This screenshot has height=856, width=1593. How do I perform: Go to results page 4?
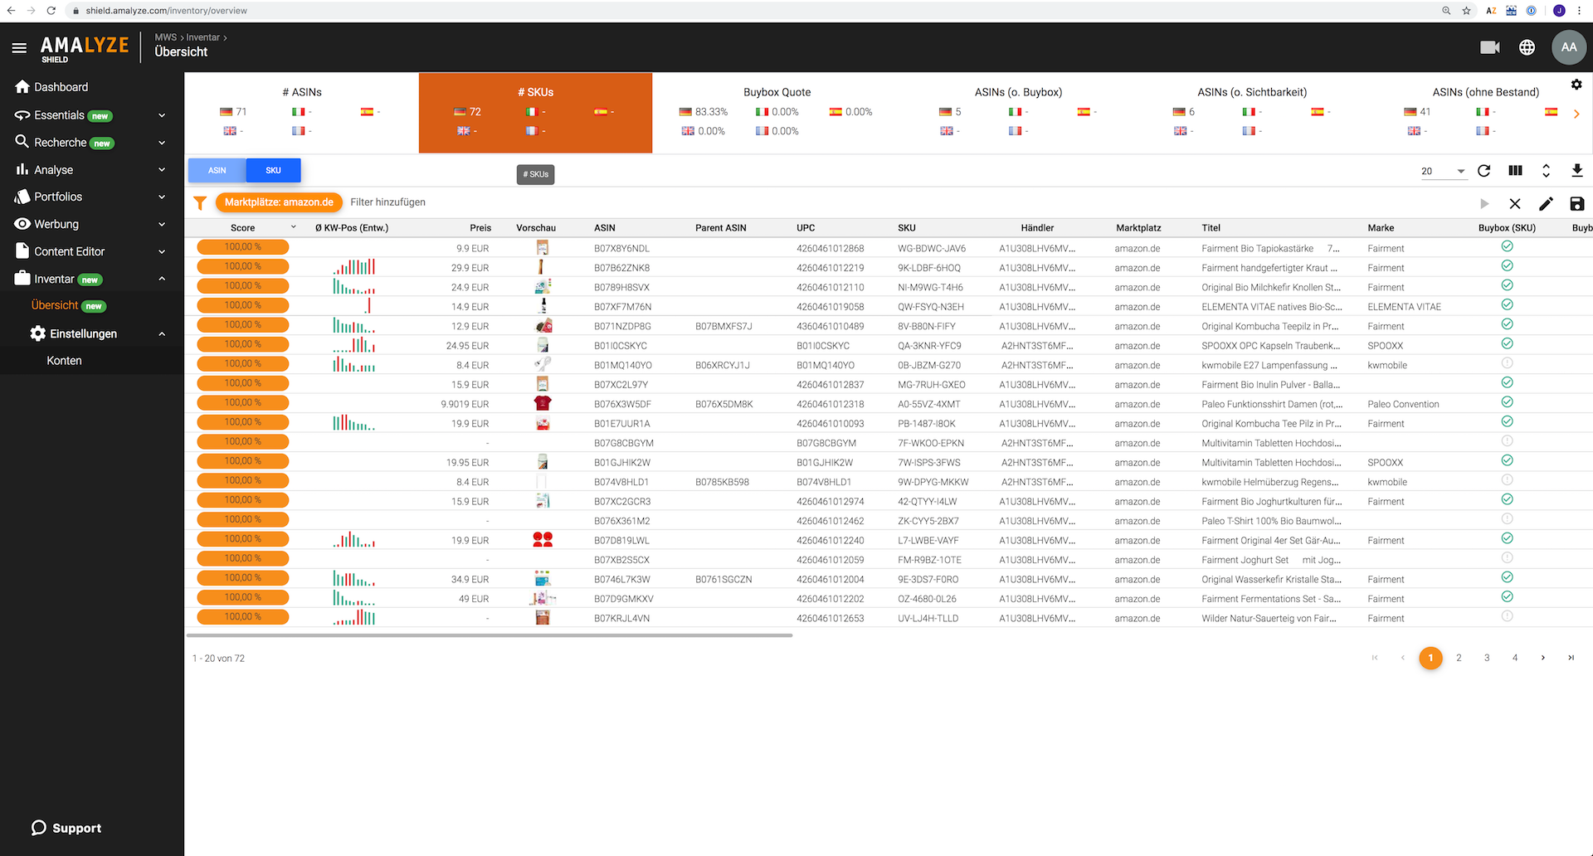pos(1515,658)
